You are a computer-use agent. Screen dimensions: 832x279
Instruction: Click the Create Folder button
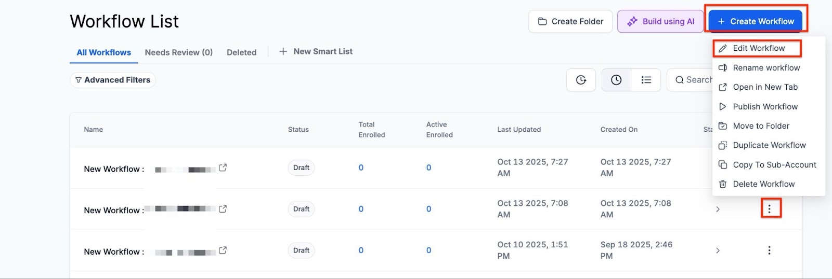(570, 21)
